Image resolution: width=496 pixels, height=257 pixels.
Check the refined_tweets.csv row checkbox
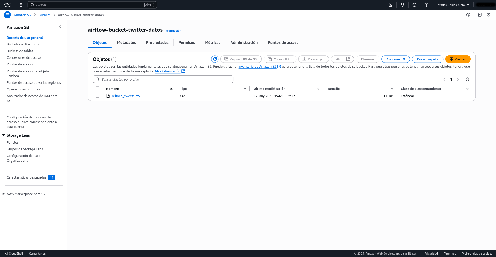(x=97, y=96)
